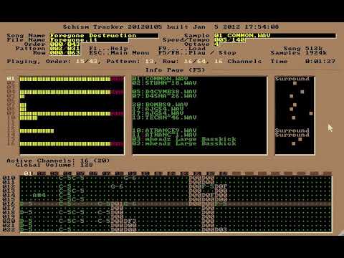344x258 pixels.
Task: Select channel 01 header in pattern view
Action: pos(28,173)
